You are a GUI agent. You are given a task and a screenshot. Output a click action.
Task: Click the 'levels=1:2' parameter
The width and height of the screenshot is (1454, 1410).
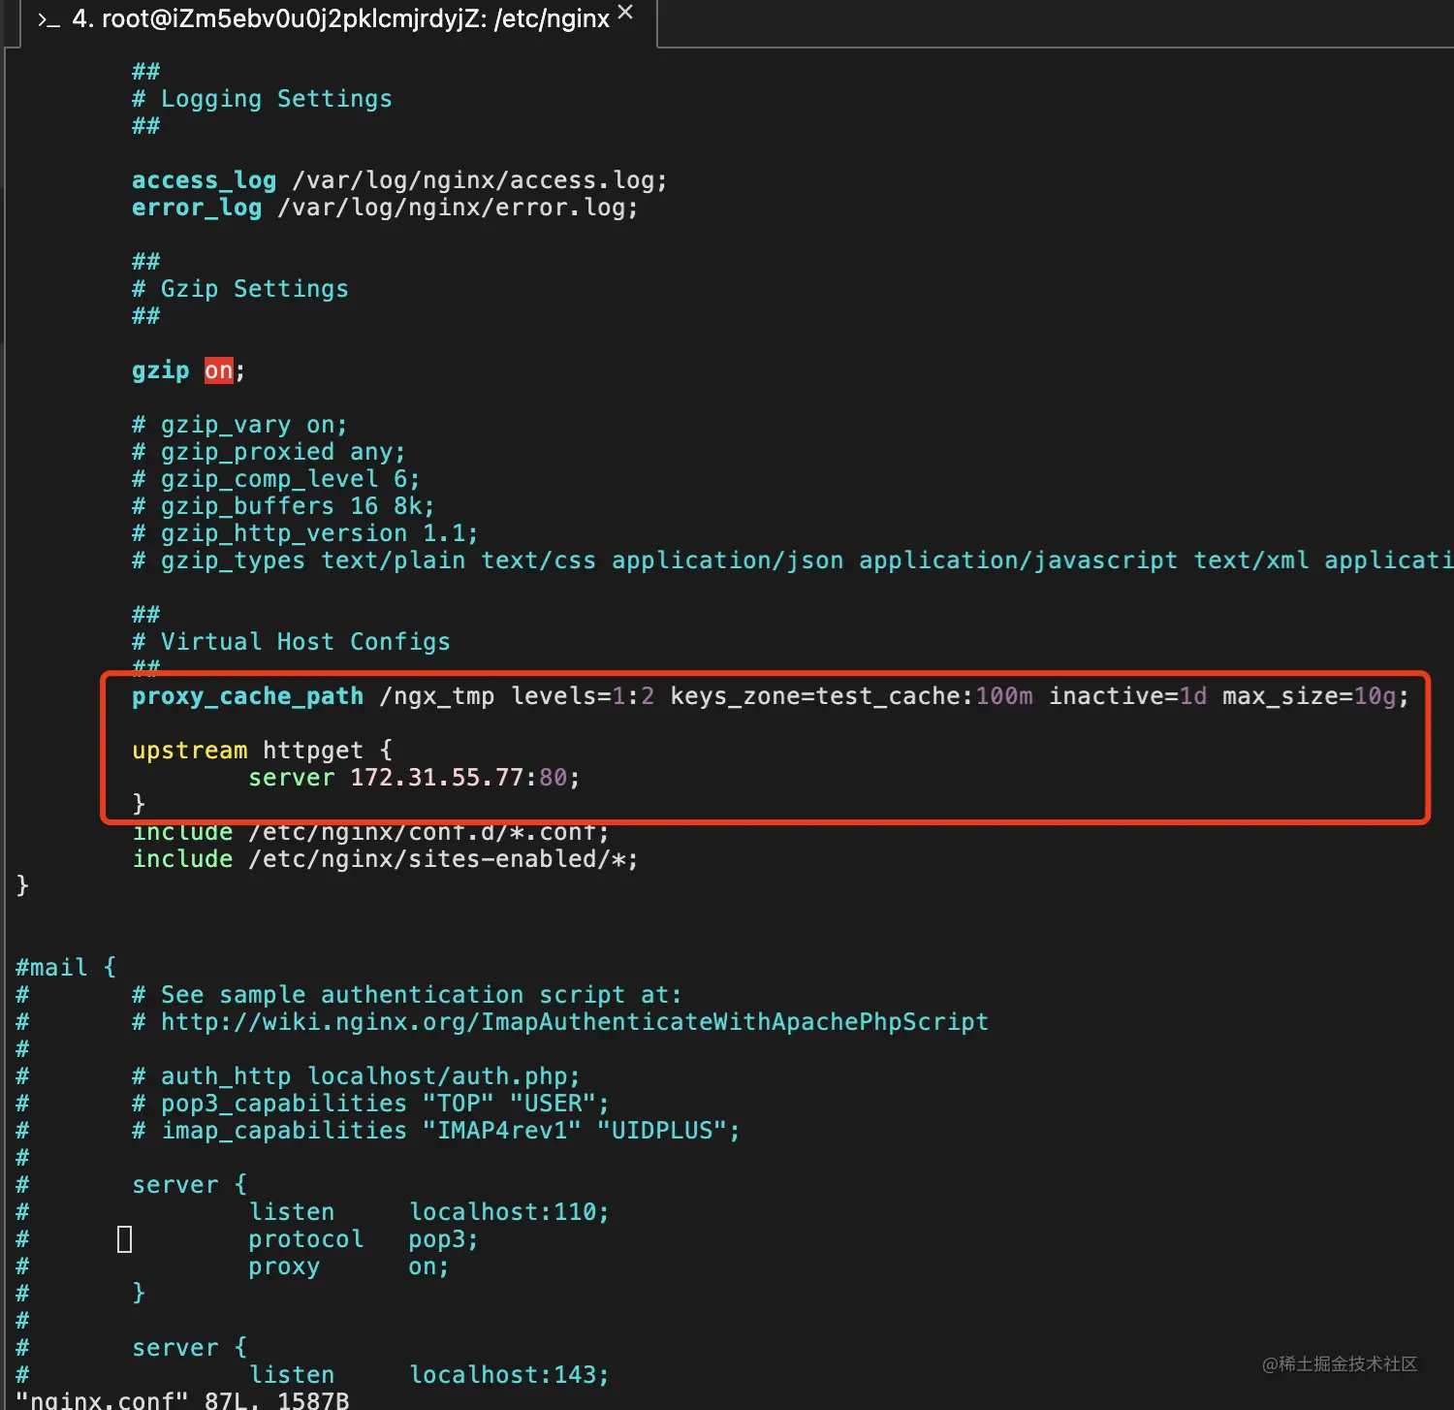click(583, 696)
